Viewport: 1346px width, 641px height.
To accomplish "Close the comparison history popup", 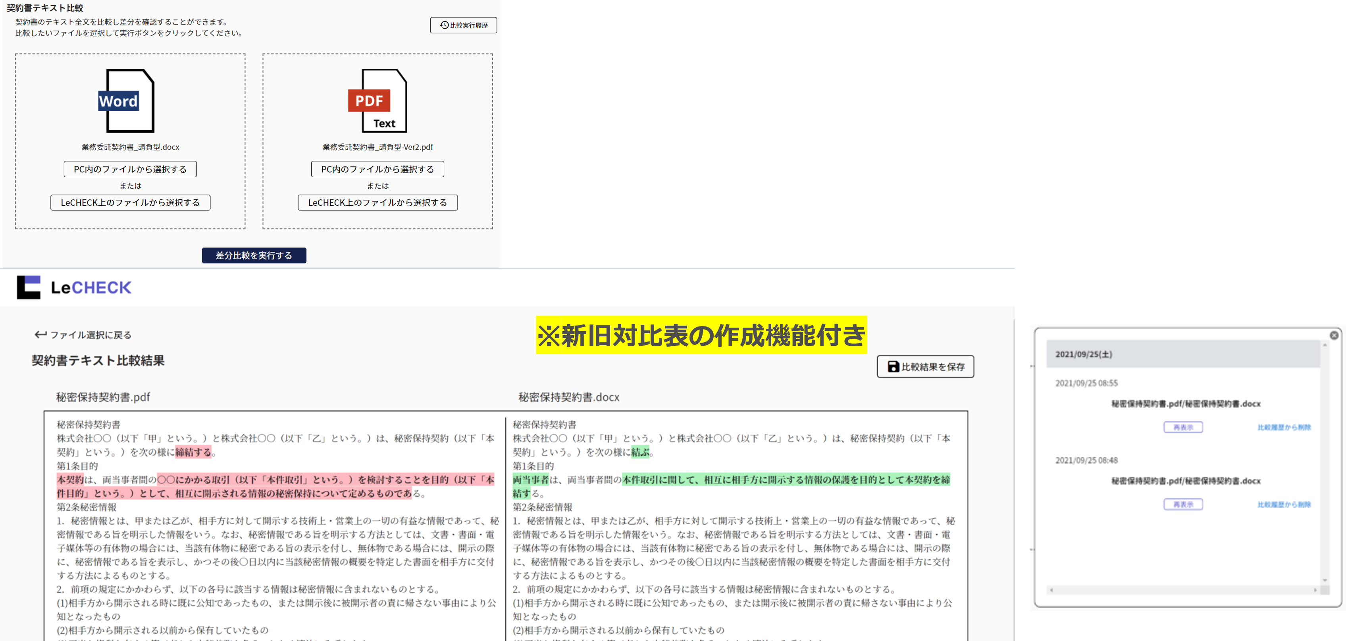I will 1334,335.
